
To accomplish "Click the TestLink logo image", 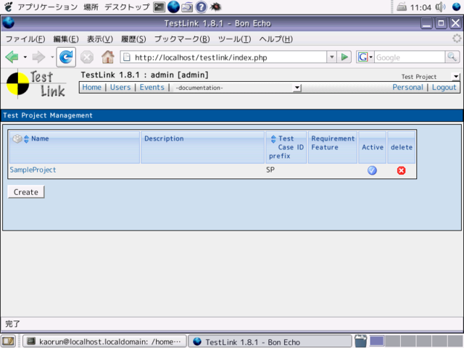I will click(x=36, y=84).
